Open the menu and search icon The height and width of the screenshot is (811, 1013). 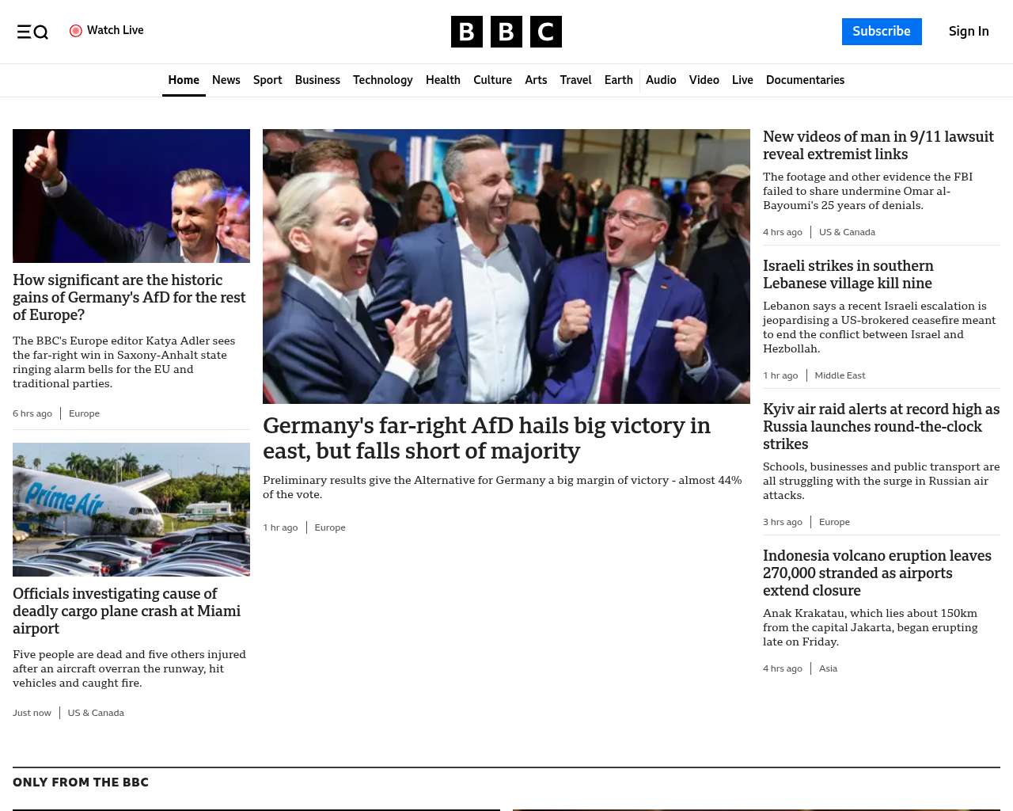(x=32, y=32)
